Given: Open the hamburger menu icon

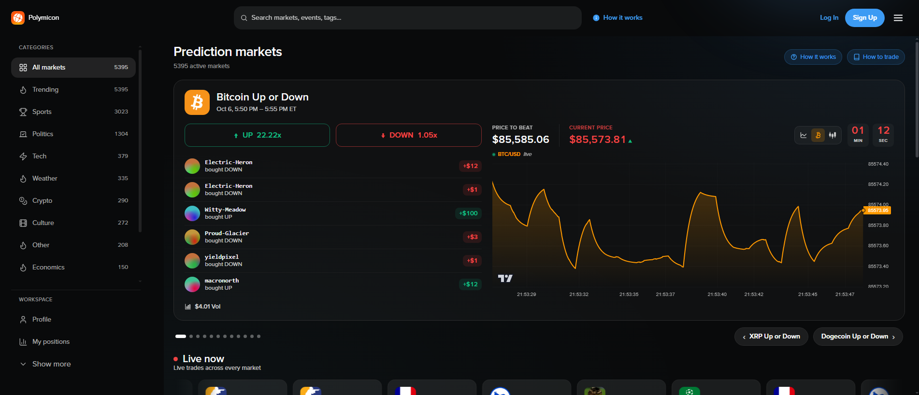Looking at the screenshot, I should tap(898, 18).
